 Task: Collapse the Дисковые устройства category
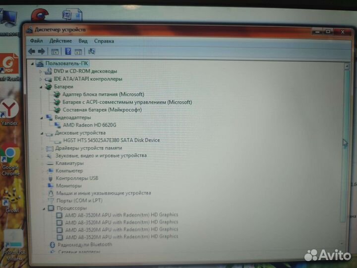click(42, 134)
